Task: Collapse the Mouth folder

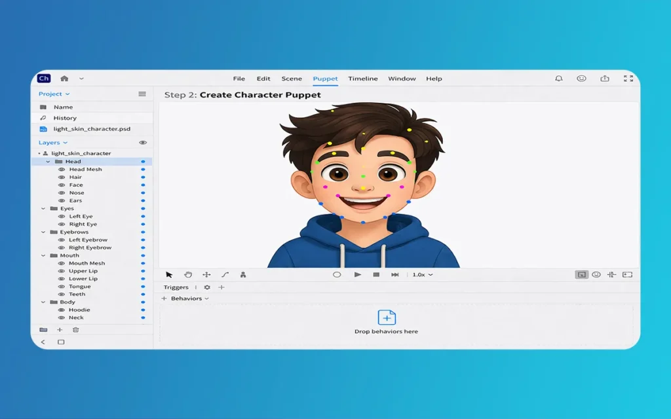Action: (44, 256)
